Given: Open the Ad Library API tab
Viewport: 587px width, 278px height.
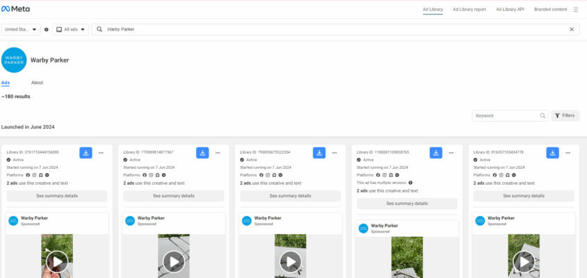Looking at the screenshot, I should [x=510, y=10].
